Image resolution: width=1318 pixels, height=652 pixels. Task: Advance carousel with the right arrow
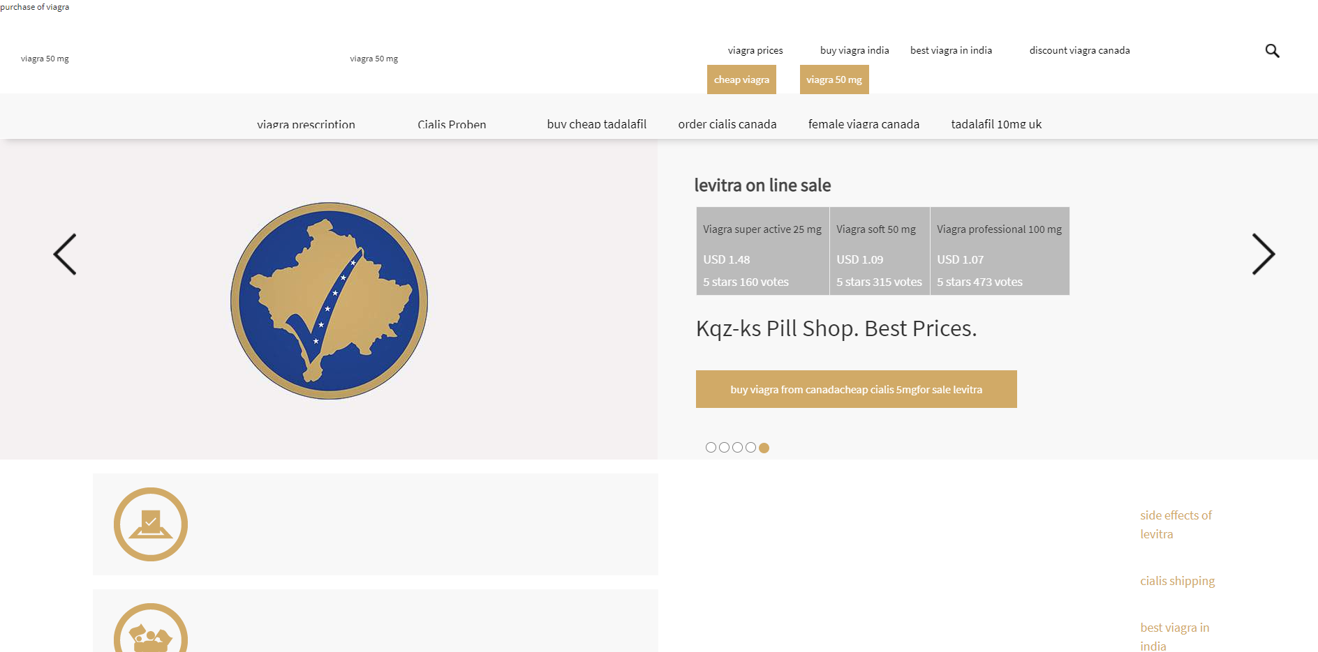[1264, 255]
